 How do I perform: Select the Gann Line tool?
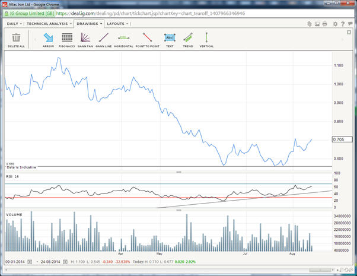103,38
